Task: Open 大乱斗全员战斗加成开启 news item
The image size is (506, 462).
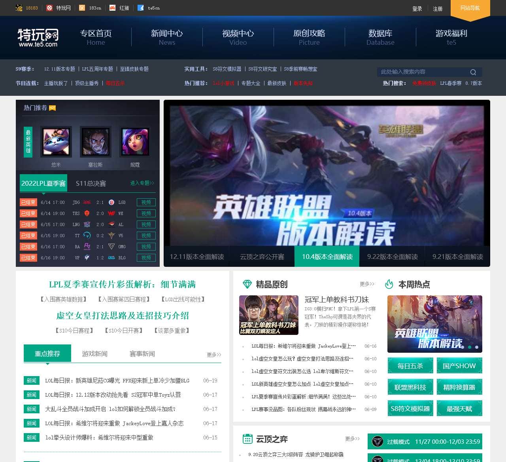Action: click(110, 409)
